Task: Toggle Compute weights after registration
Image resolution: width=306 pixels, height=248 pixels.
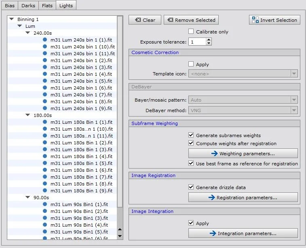Action: 191,143
